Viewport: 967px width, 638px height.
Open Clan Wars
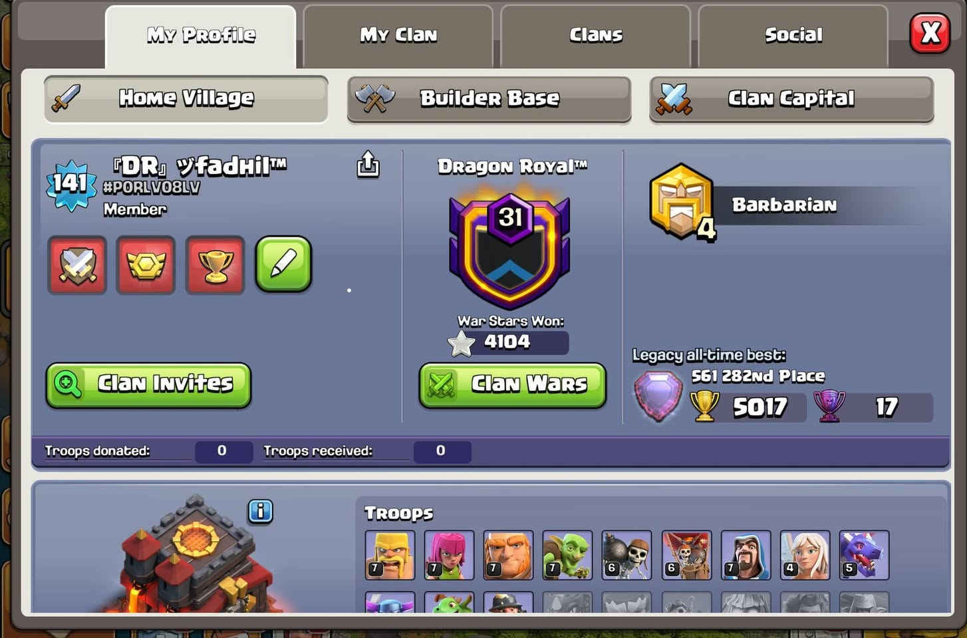tap(513, 385)
